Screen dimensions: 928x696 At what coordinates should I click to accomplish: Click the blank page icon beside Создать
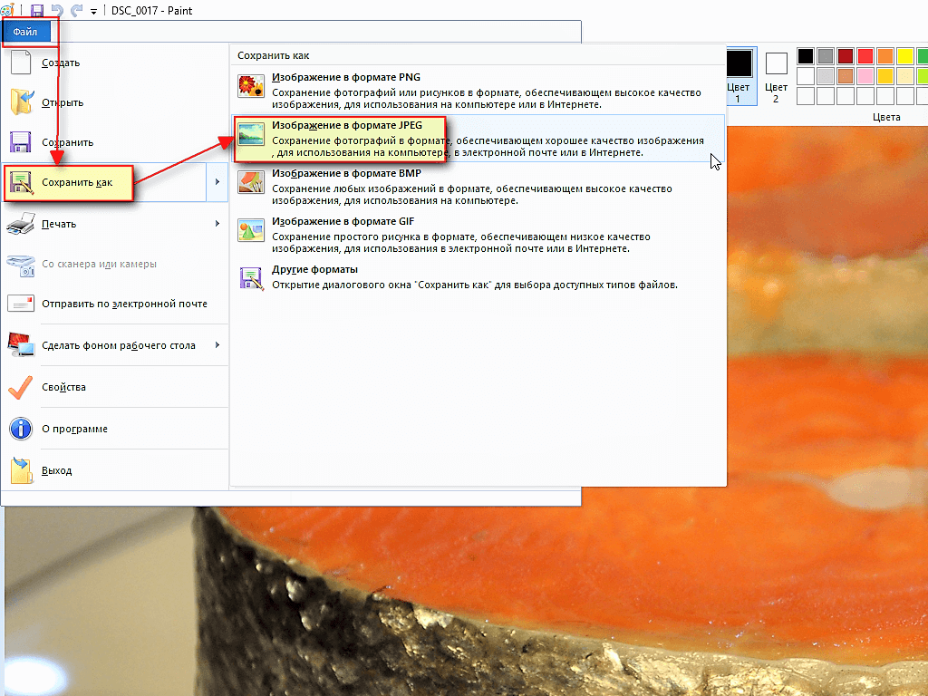click(21, 63)
